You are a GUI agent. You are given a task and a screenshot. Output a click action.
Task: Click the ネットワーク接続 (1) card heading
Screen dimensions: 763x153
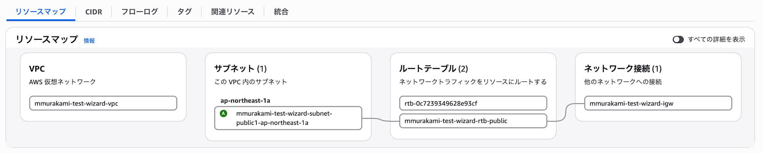click(623, 69)
